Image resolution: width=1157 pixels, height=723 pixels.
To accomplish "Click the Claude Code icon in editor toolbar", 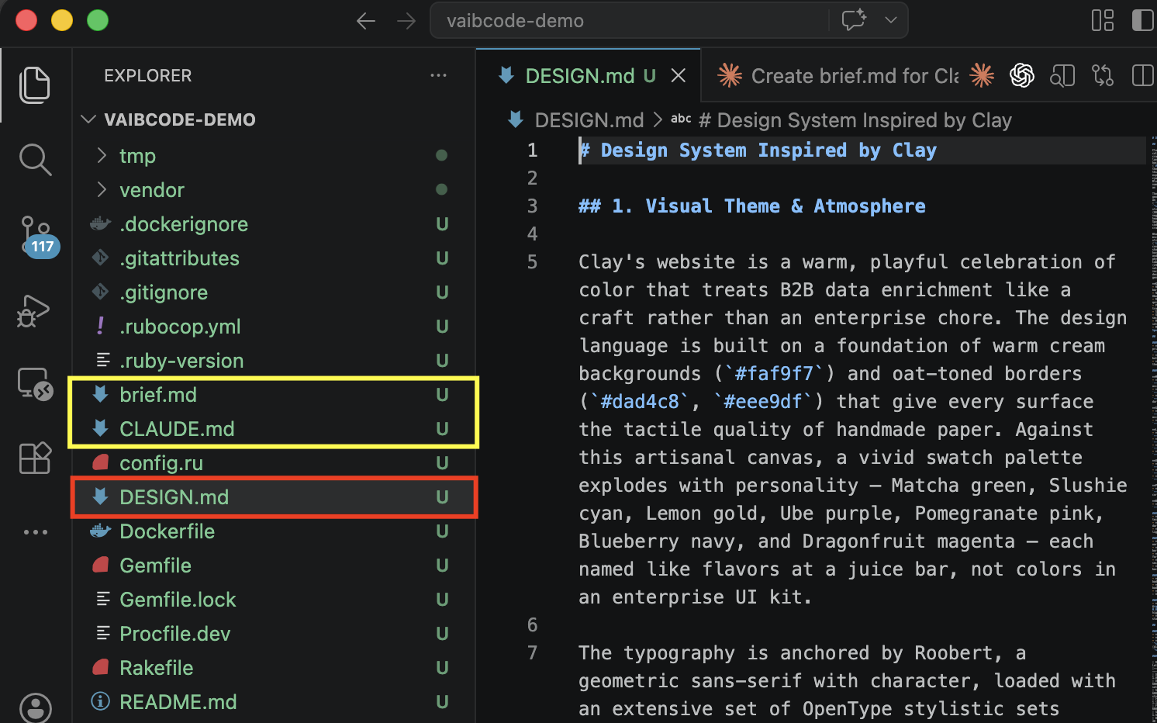I will point(982,75).
